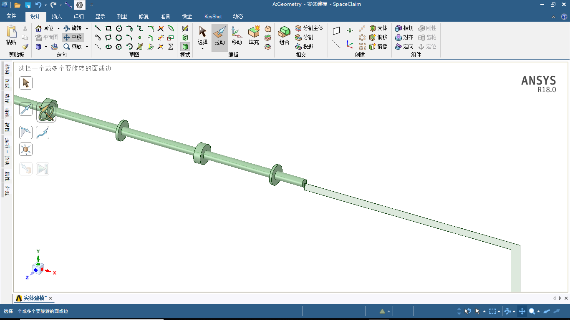Open the 文件 (File) menu
The width and height of the screenshot is (570, 320).
(12, 17)
